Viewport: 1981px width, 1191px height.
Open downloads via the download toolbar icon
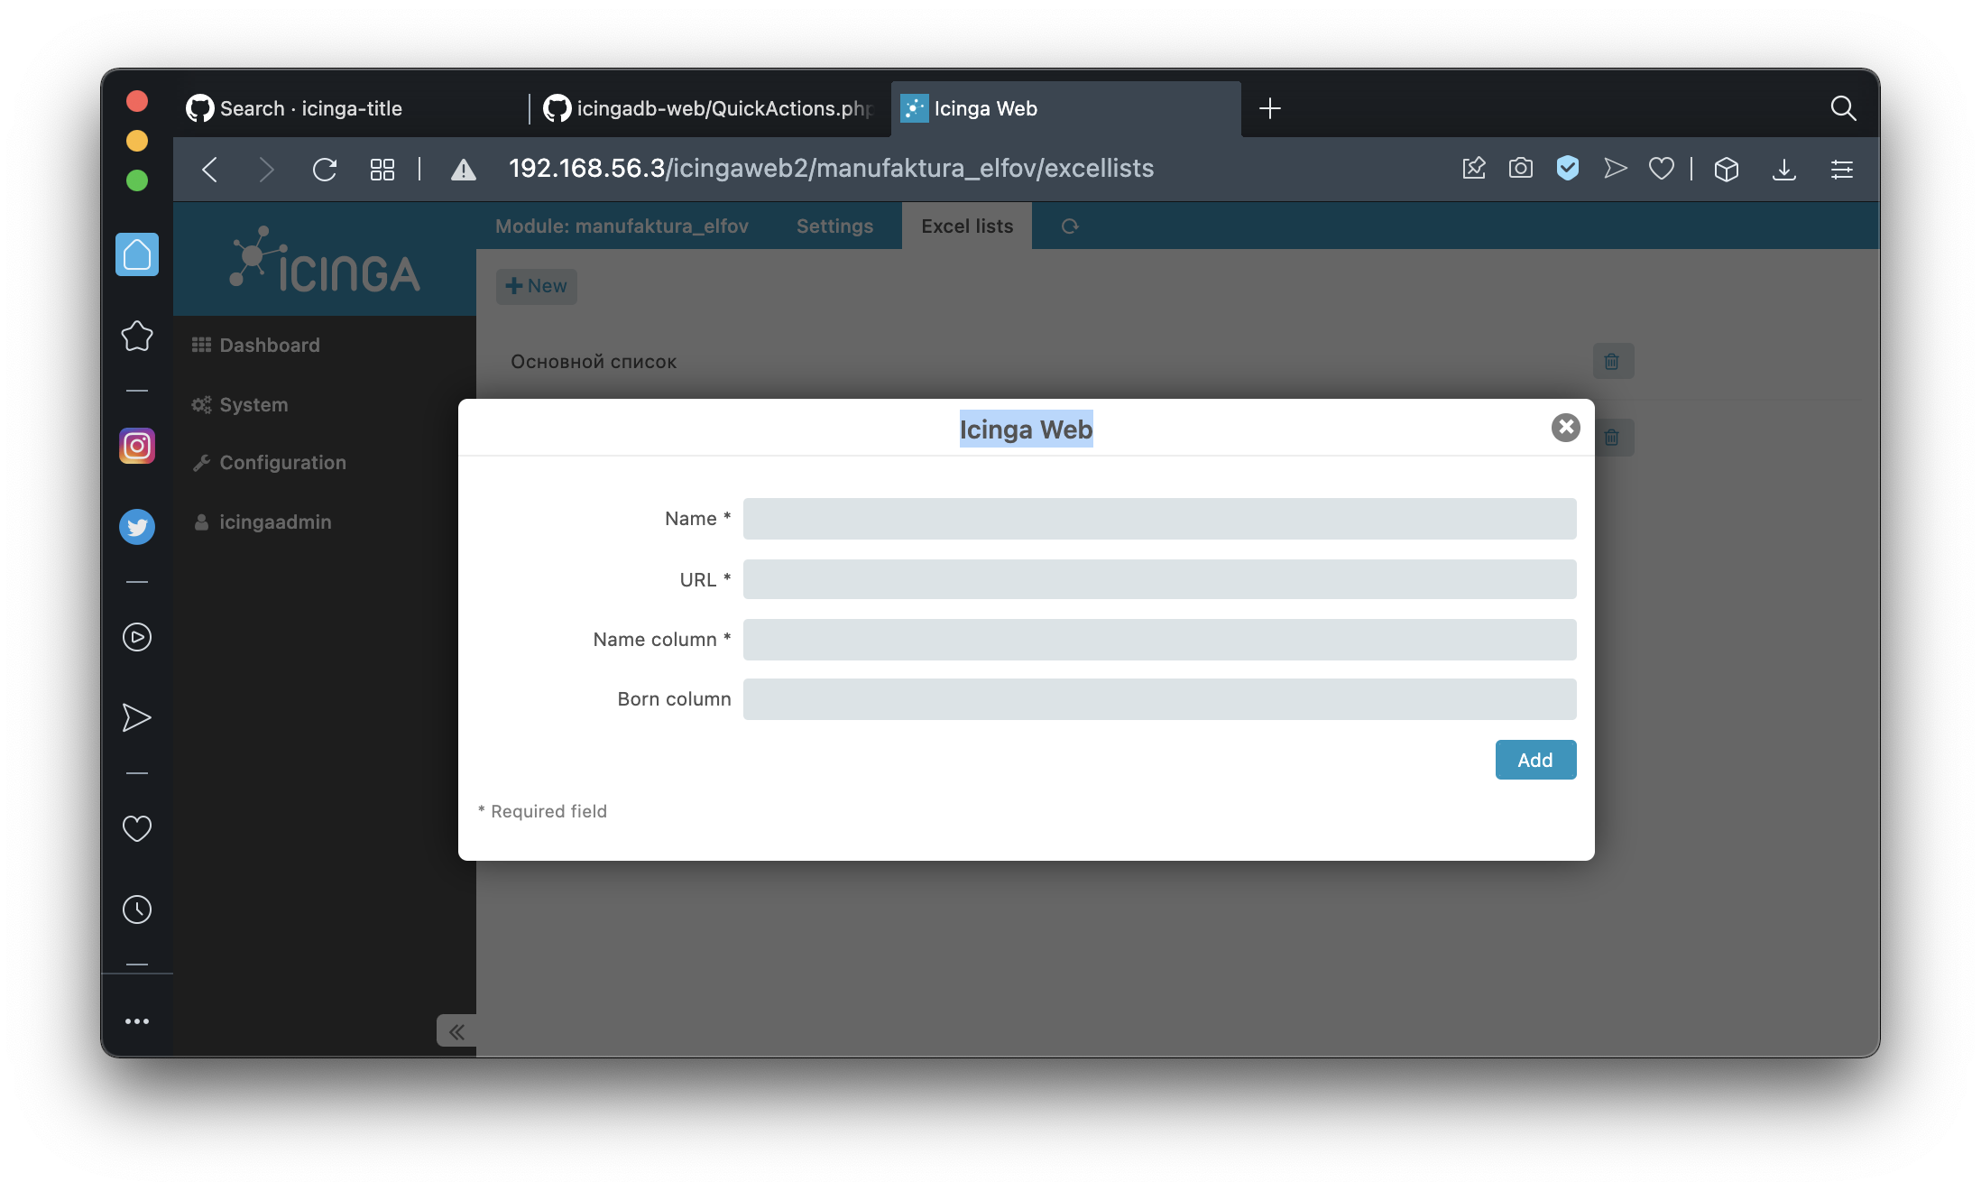point(1785,169)
